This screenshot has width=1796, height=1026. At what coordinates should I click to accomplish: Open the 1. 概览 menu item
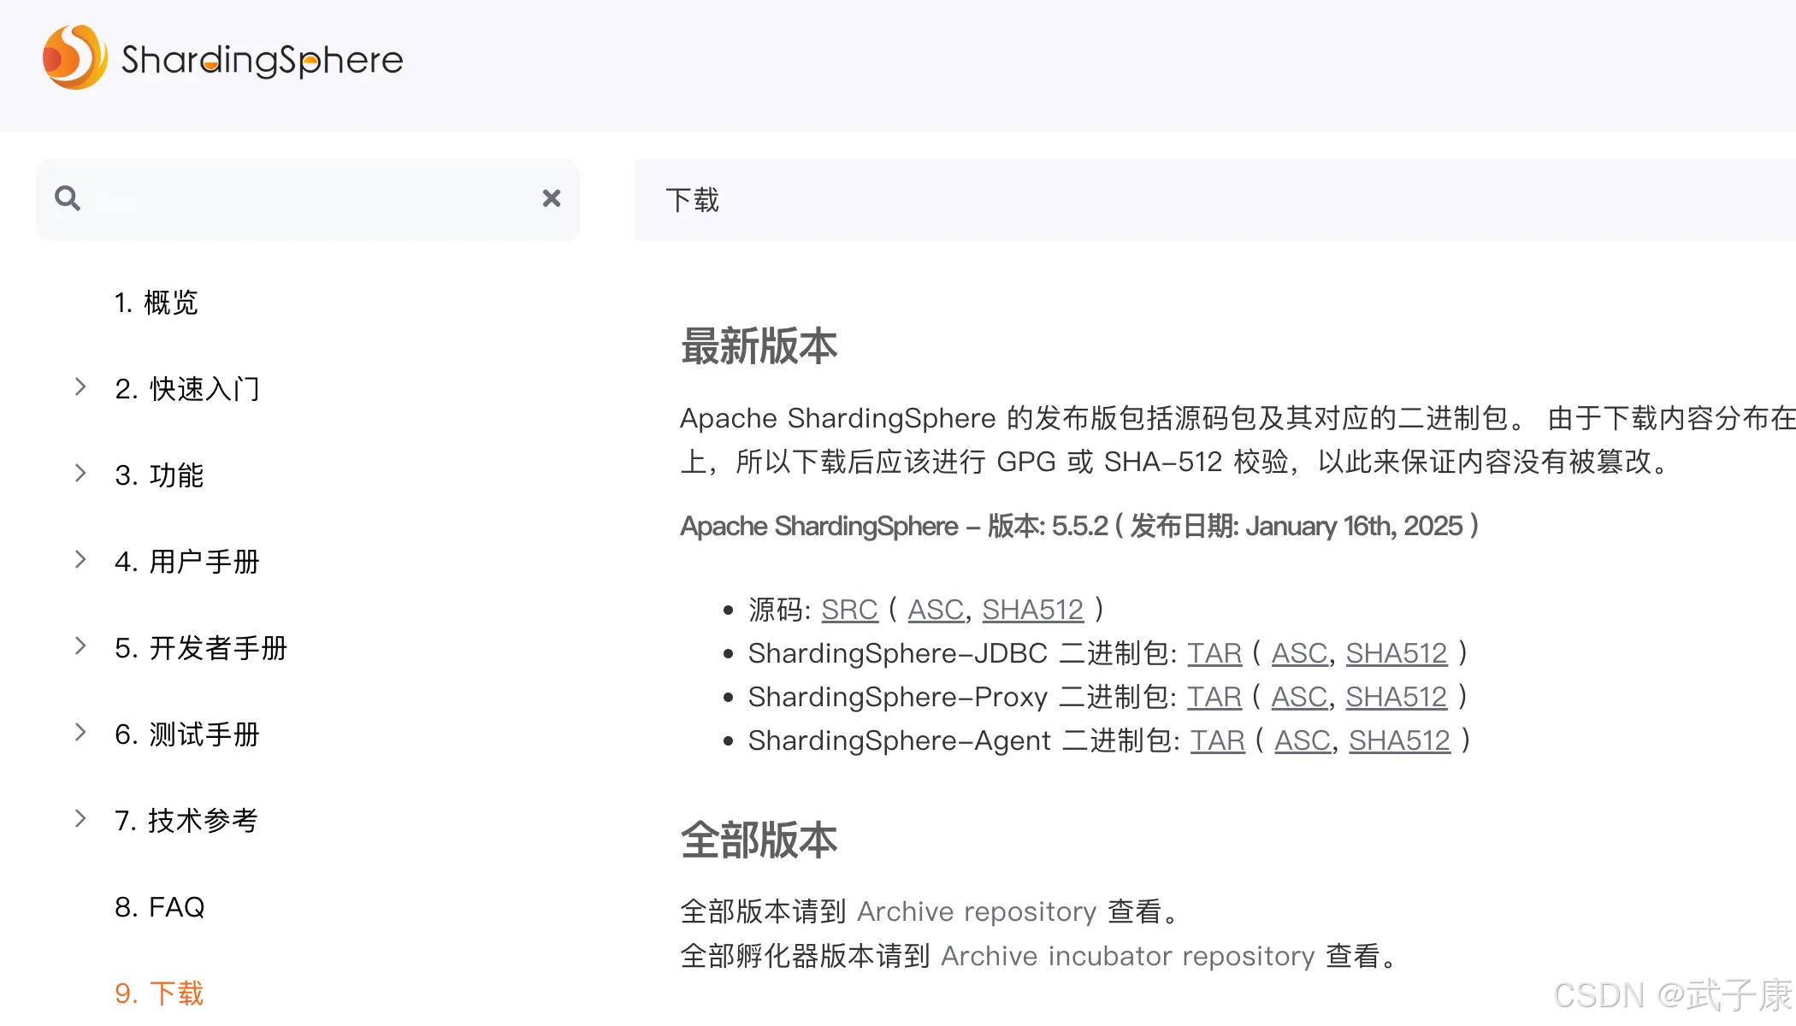156,303
